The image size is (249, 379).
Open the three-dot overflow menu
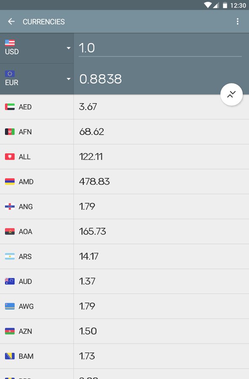[238, 21]
